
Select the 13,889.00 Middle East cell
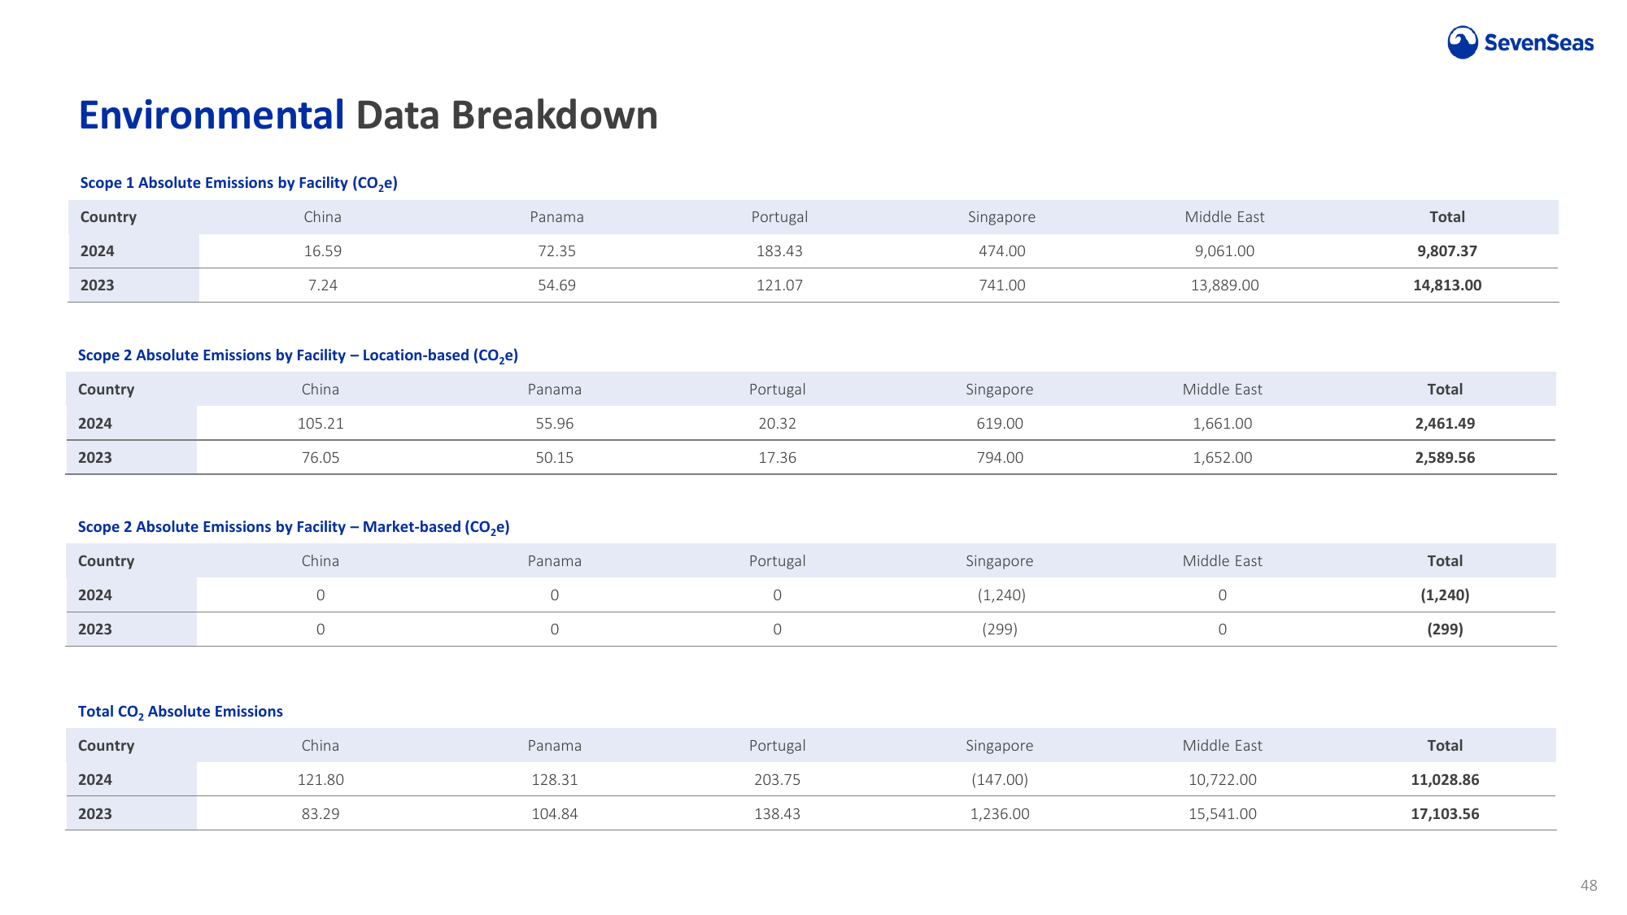1224,285
